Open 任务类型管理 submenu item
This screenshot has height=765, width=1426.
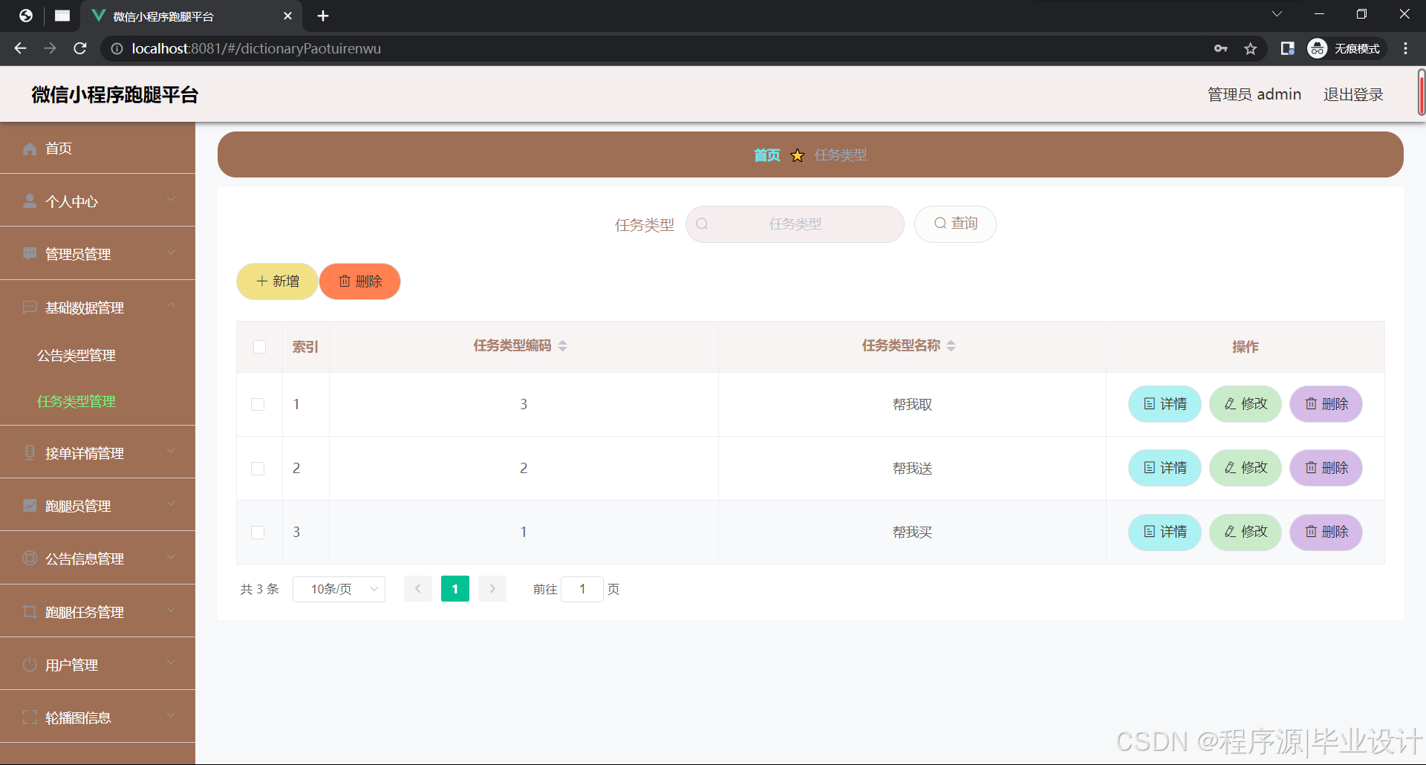coord(76,402)
